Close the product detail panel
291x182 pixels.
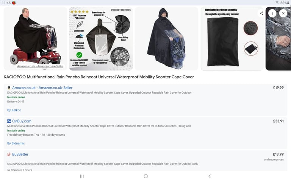(x=283, y=13)
